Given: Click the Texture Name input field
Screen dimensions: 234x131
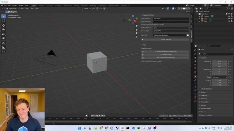Looking at the screenshot, I should (171, 19).
